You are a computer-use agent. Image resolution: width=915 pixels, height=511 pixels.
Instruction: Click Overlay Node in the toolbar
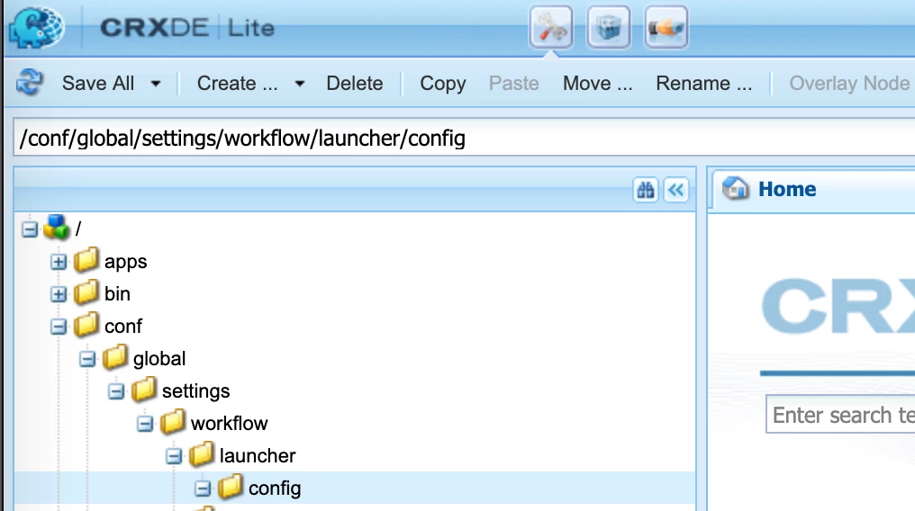click(x=849, y=84)
